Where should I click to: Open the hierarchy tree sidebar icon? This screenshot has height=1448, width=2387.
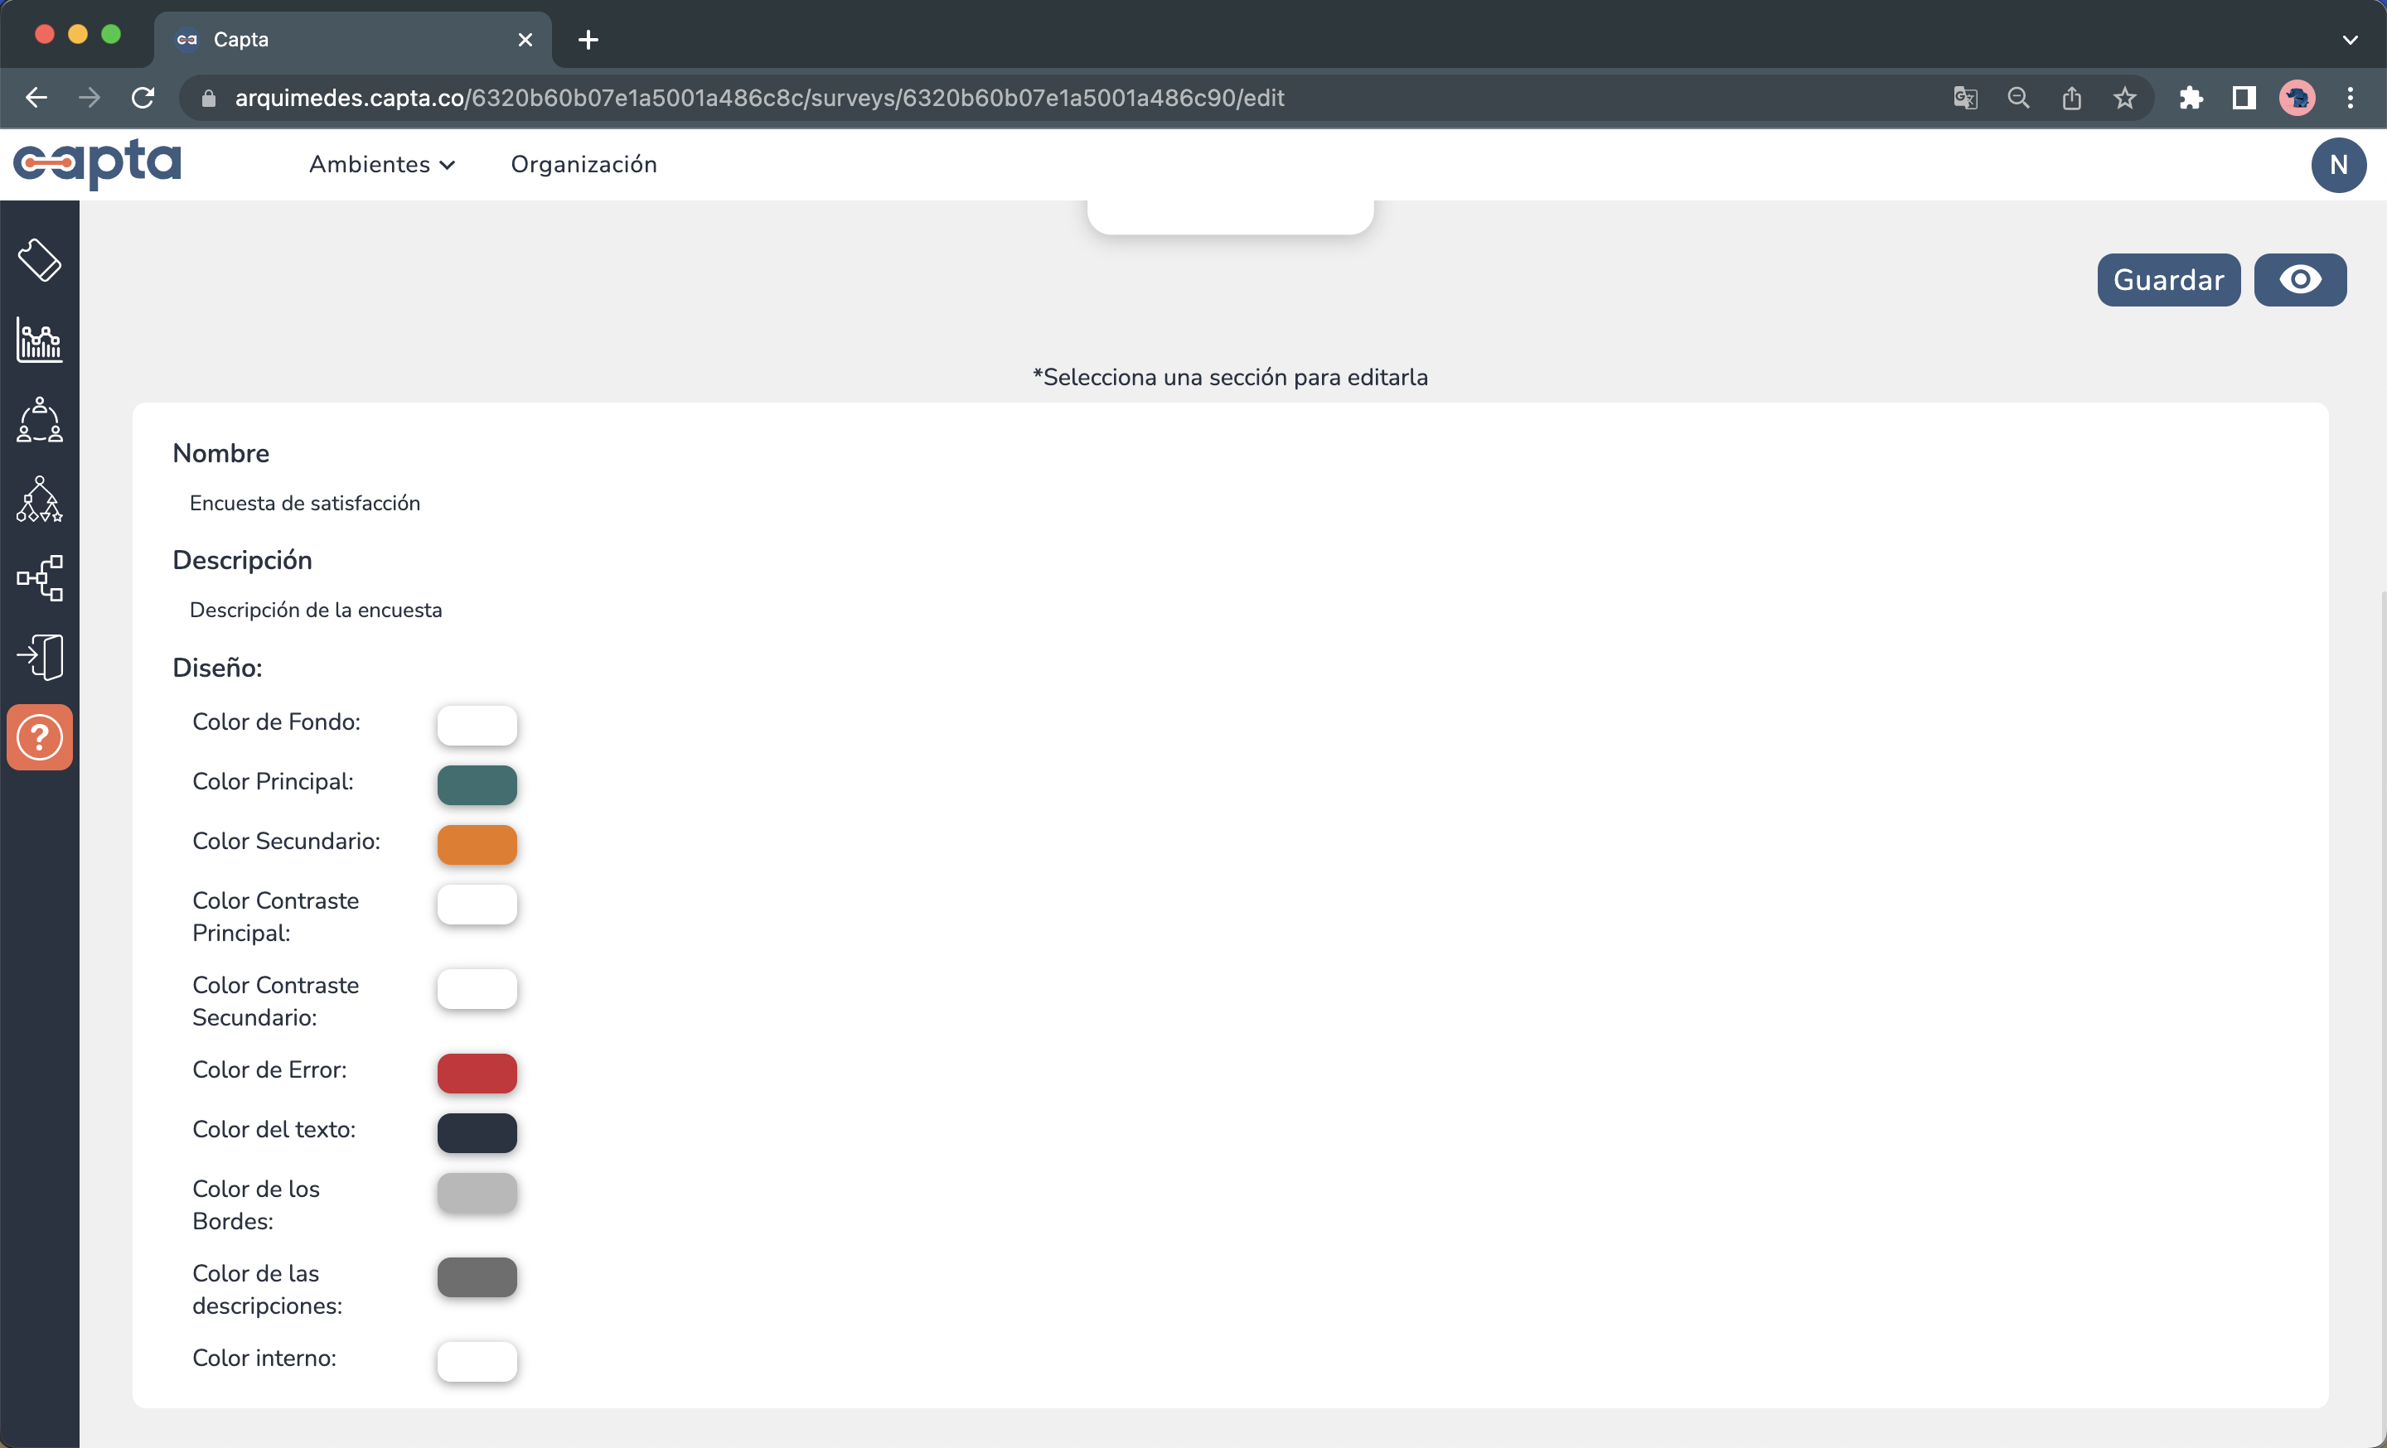(40, 500)
